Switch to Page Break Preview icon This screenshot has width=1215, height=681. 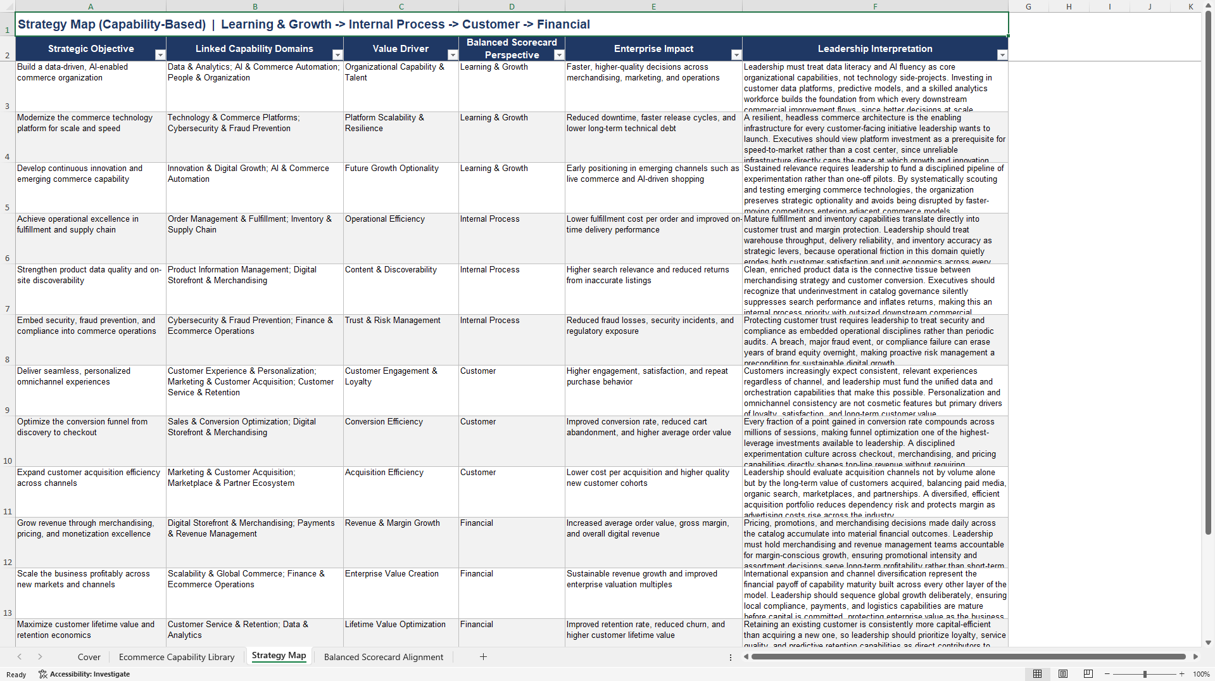[1088, 674]
